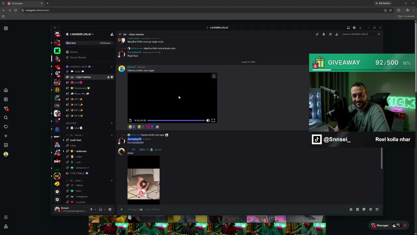Open user settings gear next to Snnsei

[x=110, y=210]
